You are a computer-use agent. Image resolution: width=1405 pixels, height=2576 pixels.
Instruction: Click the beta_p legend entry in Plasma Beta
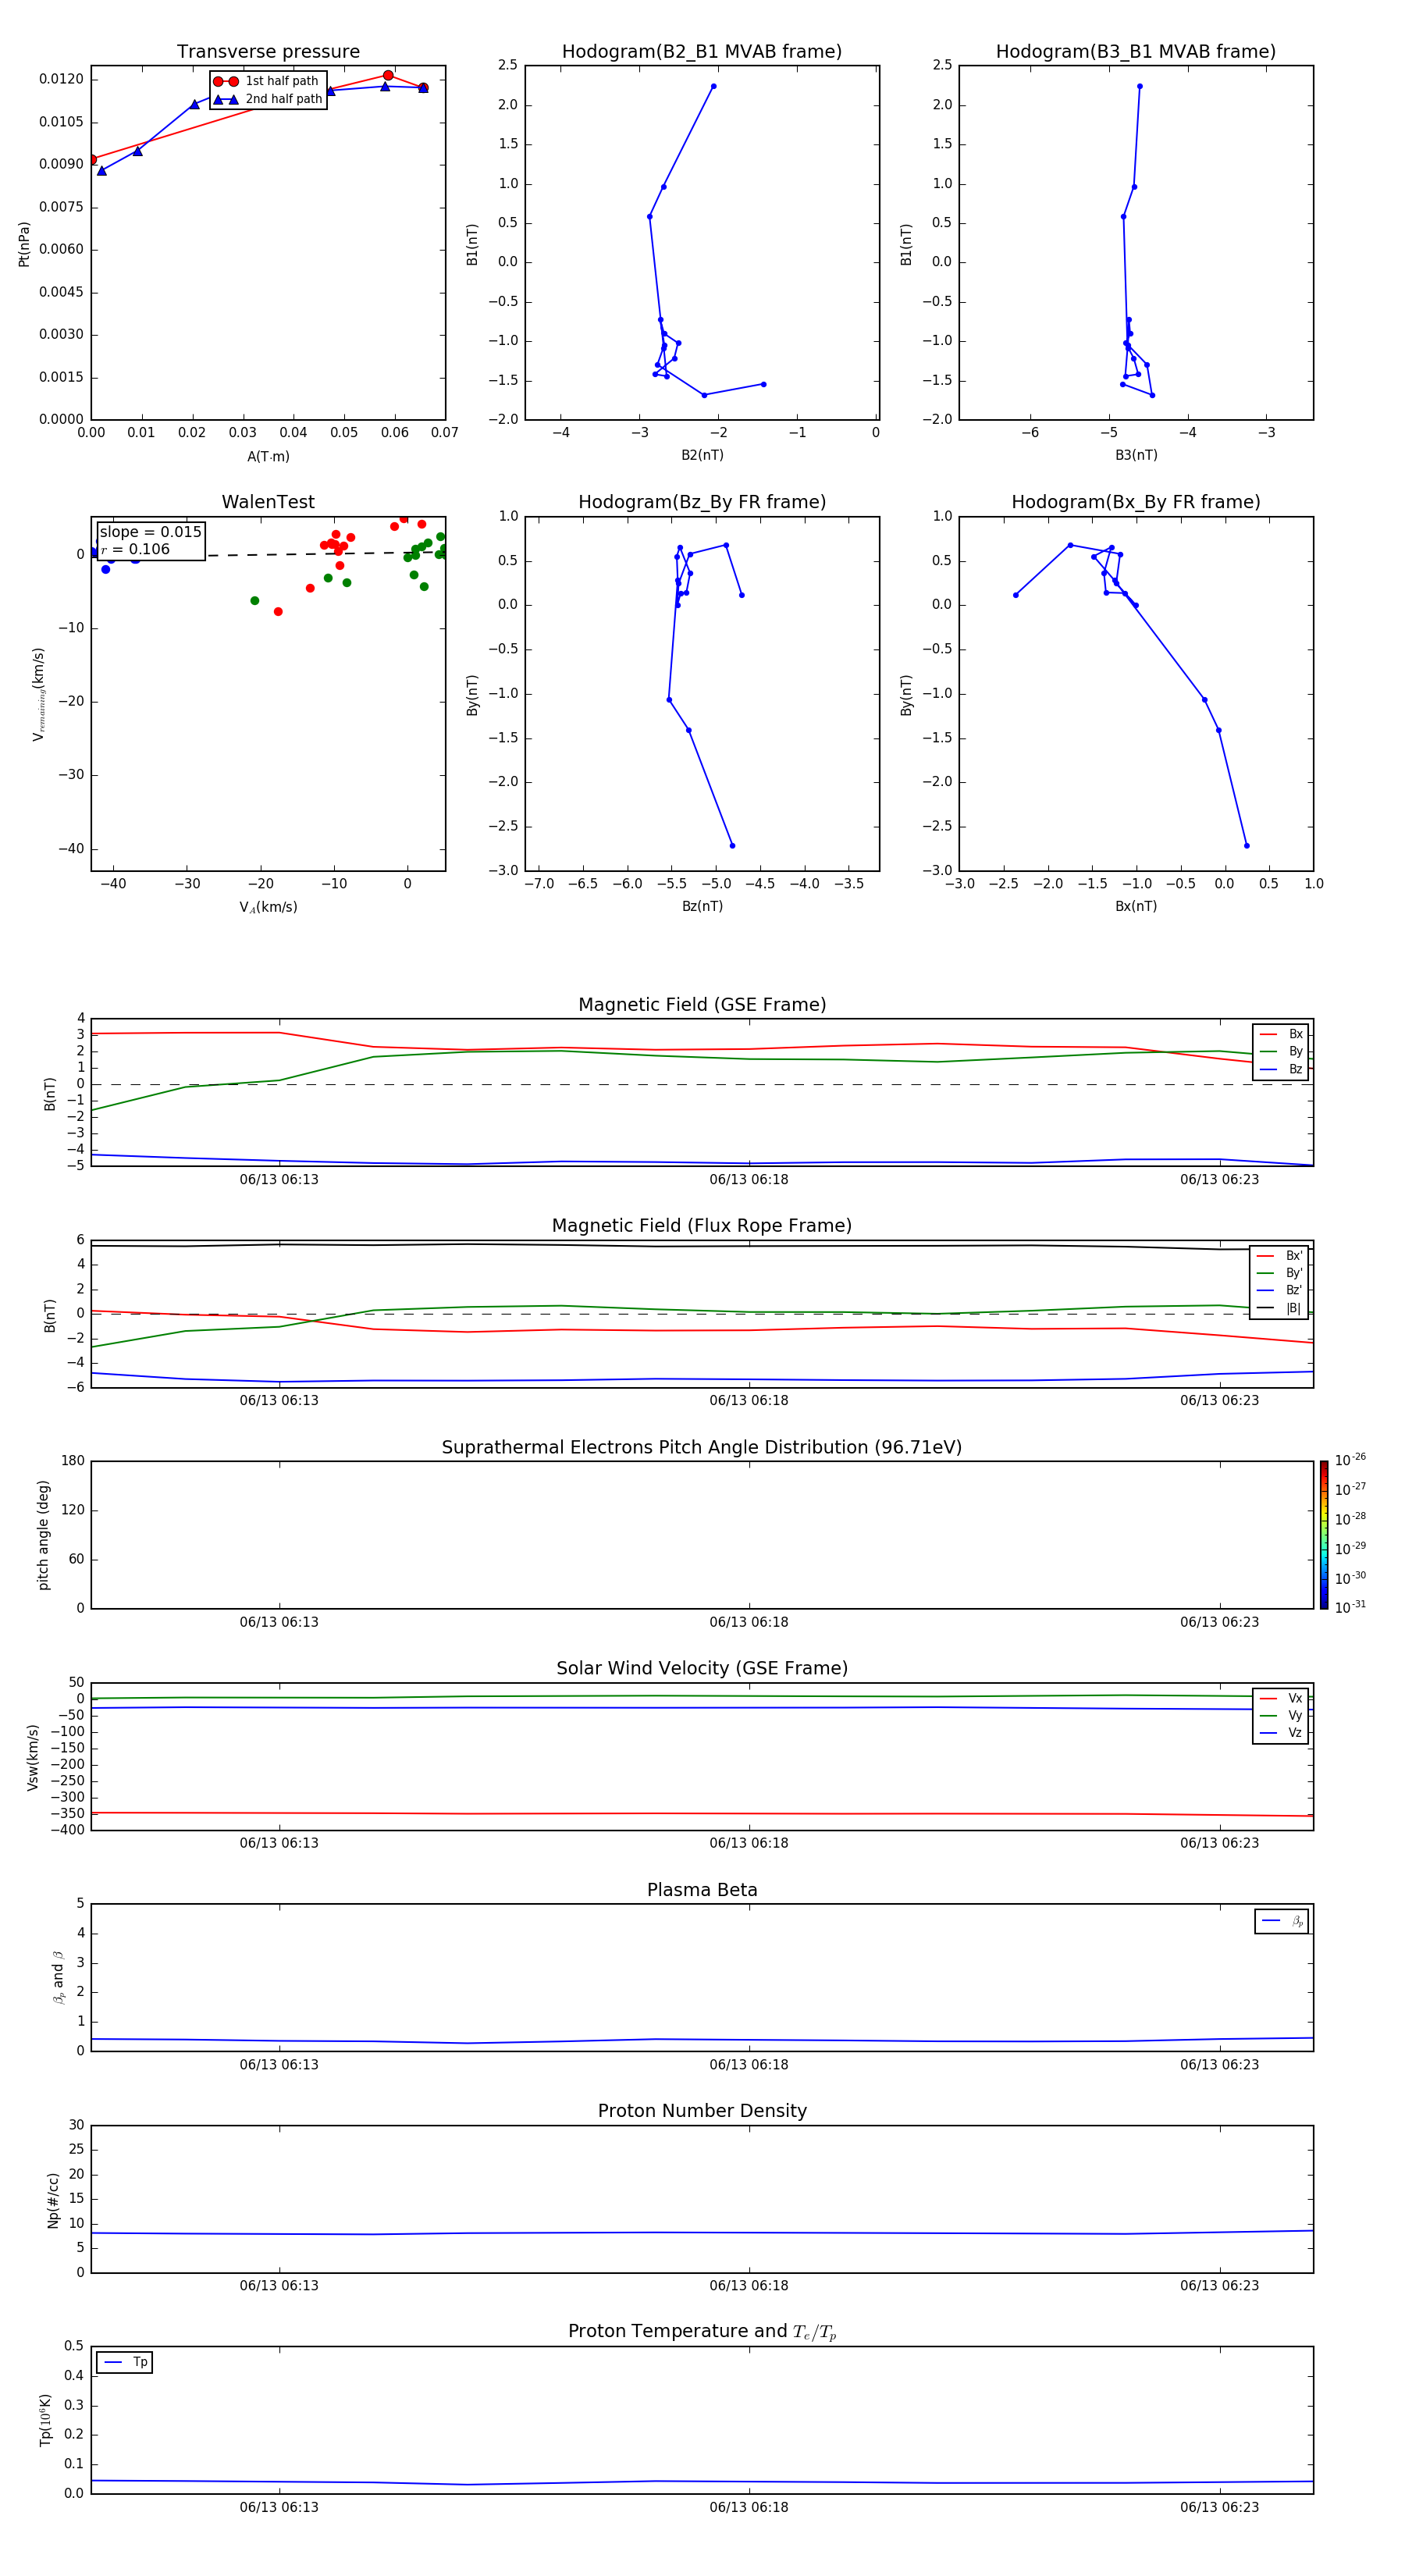click(x=1282, y=1921)
